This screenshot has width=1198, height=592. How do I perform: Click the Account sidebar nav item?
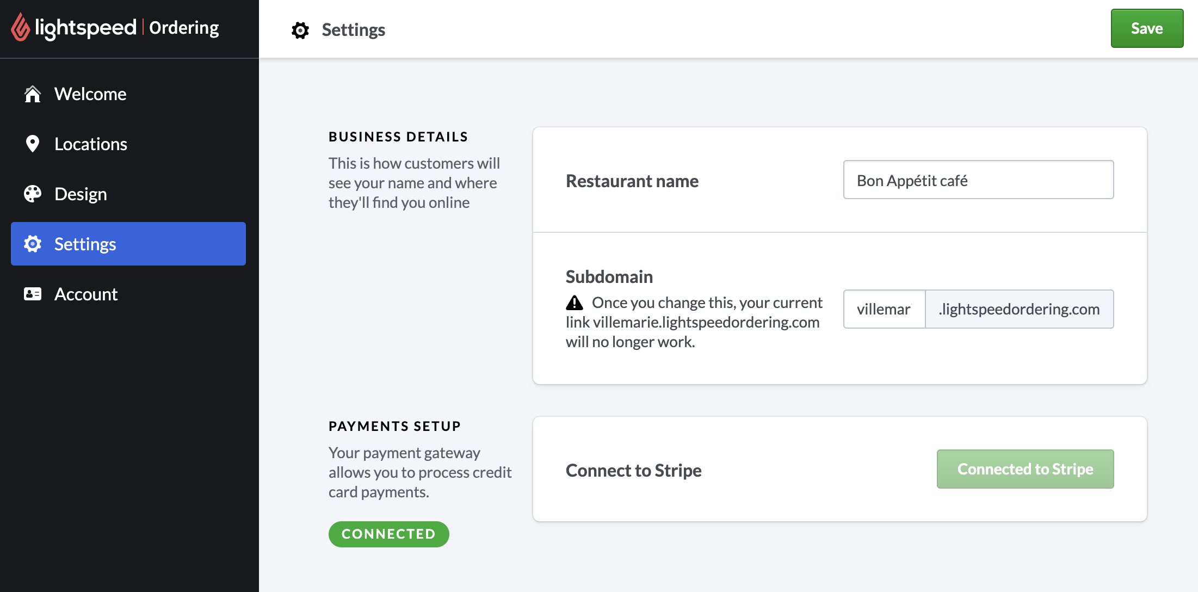[x=85, y=293]
